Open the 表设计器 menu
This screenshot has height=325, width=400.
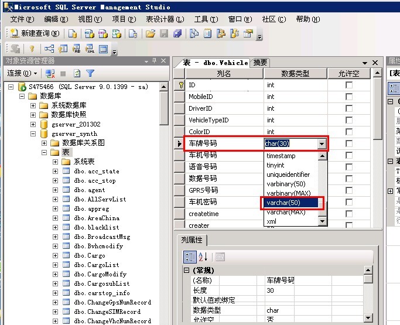pyautogui.click(x=160, y=19)
